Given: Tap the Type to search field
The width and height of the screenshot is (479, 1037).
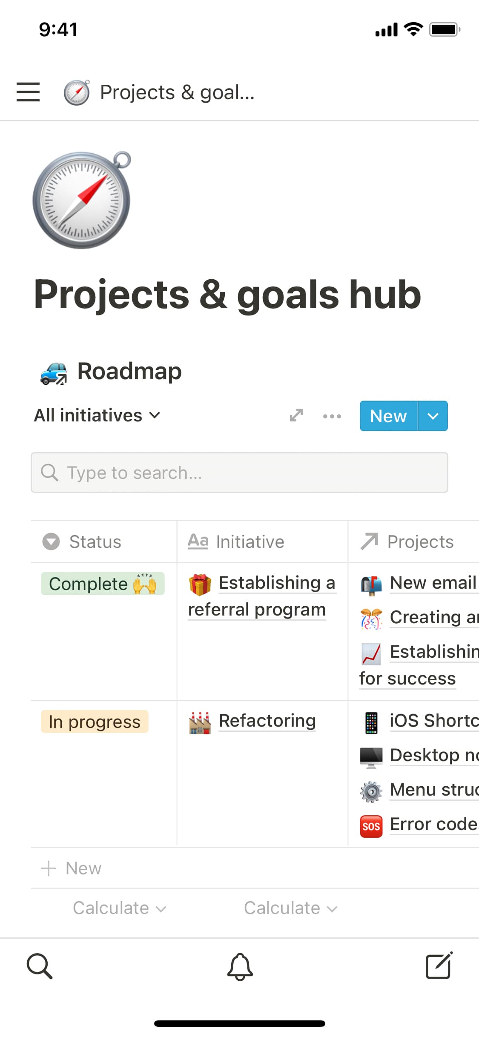Looking at the screenshot, I should (x=239, y=473).
